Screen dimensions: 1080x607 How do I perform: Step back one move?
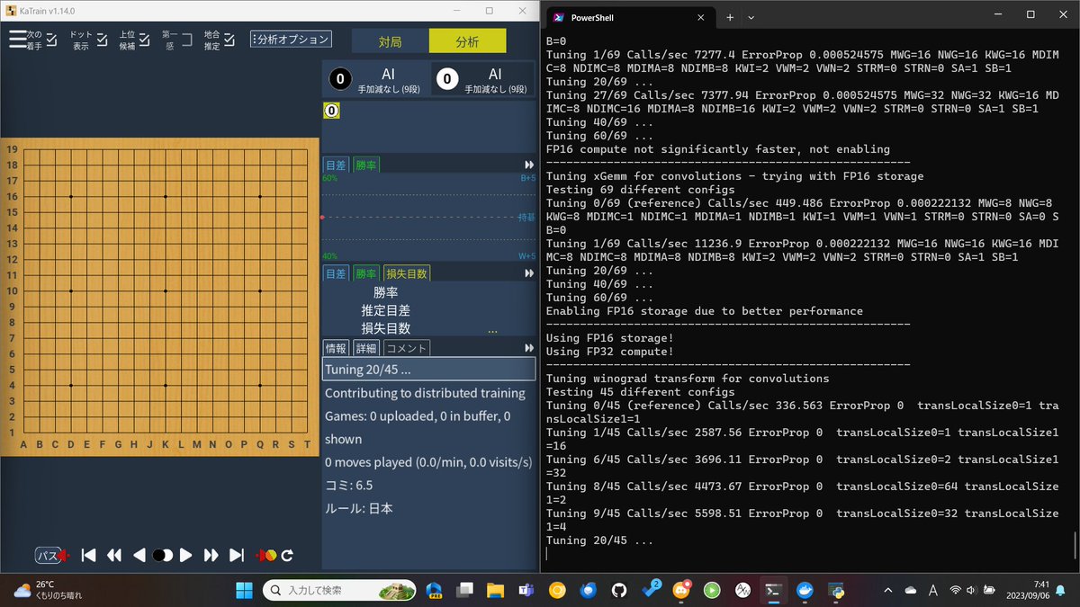click(139, 556)
